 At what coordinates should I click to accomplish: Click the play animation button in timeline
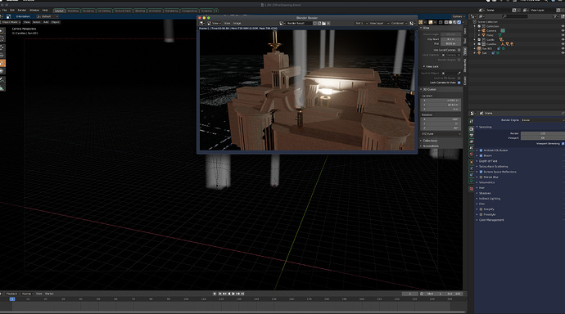point(233,294)
